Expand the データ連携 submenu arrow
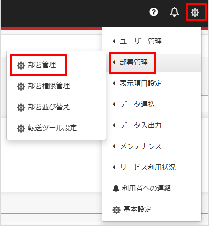This screenshot has width=209, height=226. 114,104
